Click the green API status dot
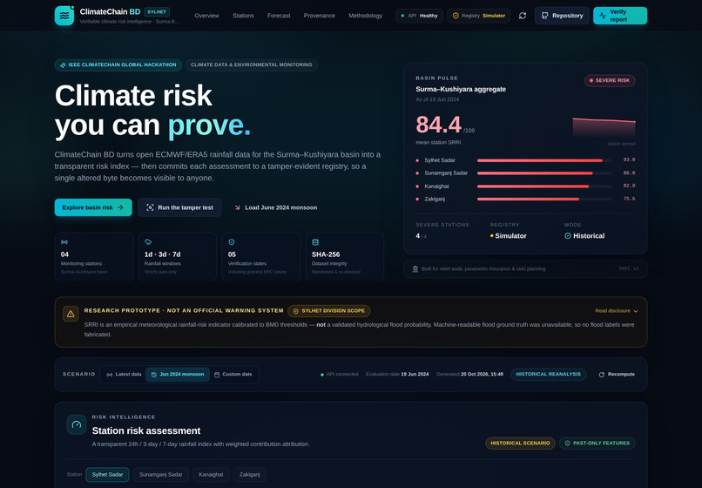The height and width of the screenshot is (488, 702). (x=402, y=16)
